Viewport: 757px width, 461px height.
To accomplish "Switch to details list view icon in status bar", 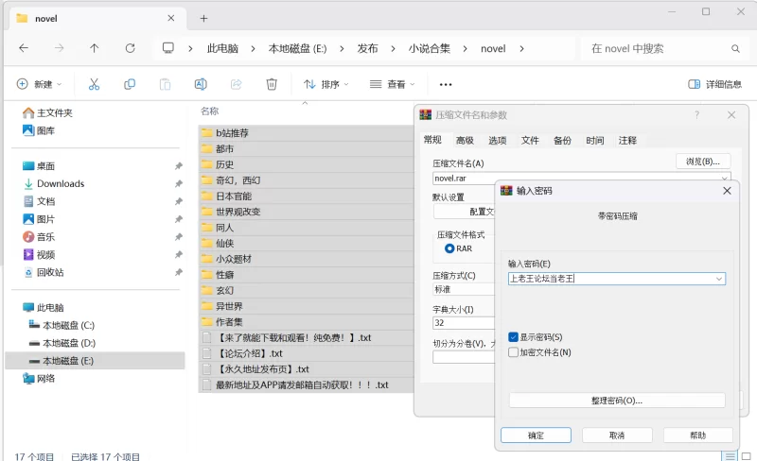I will pos(730,455).
